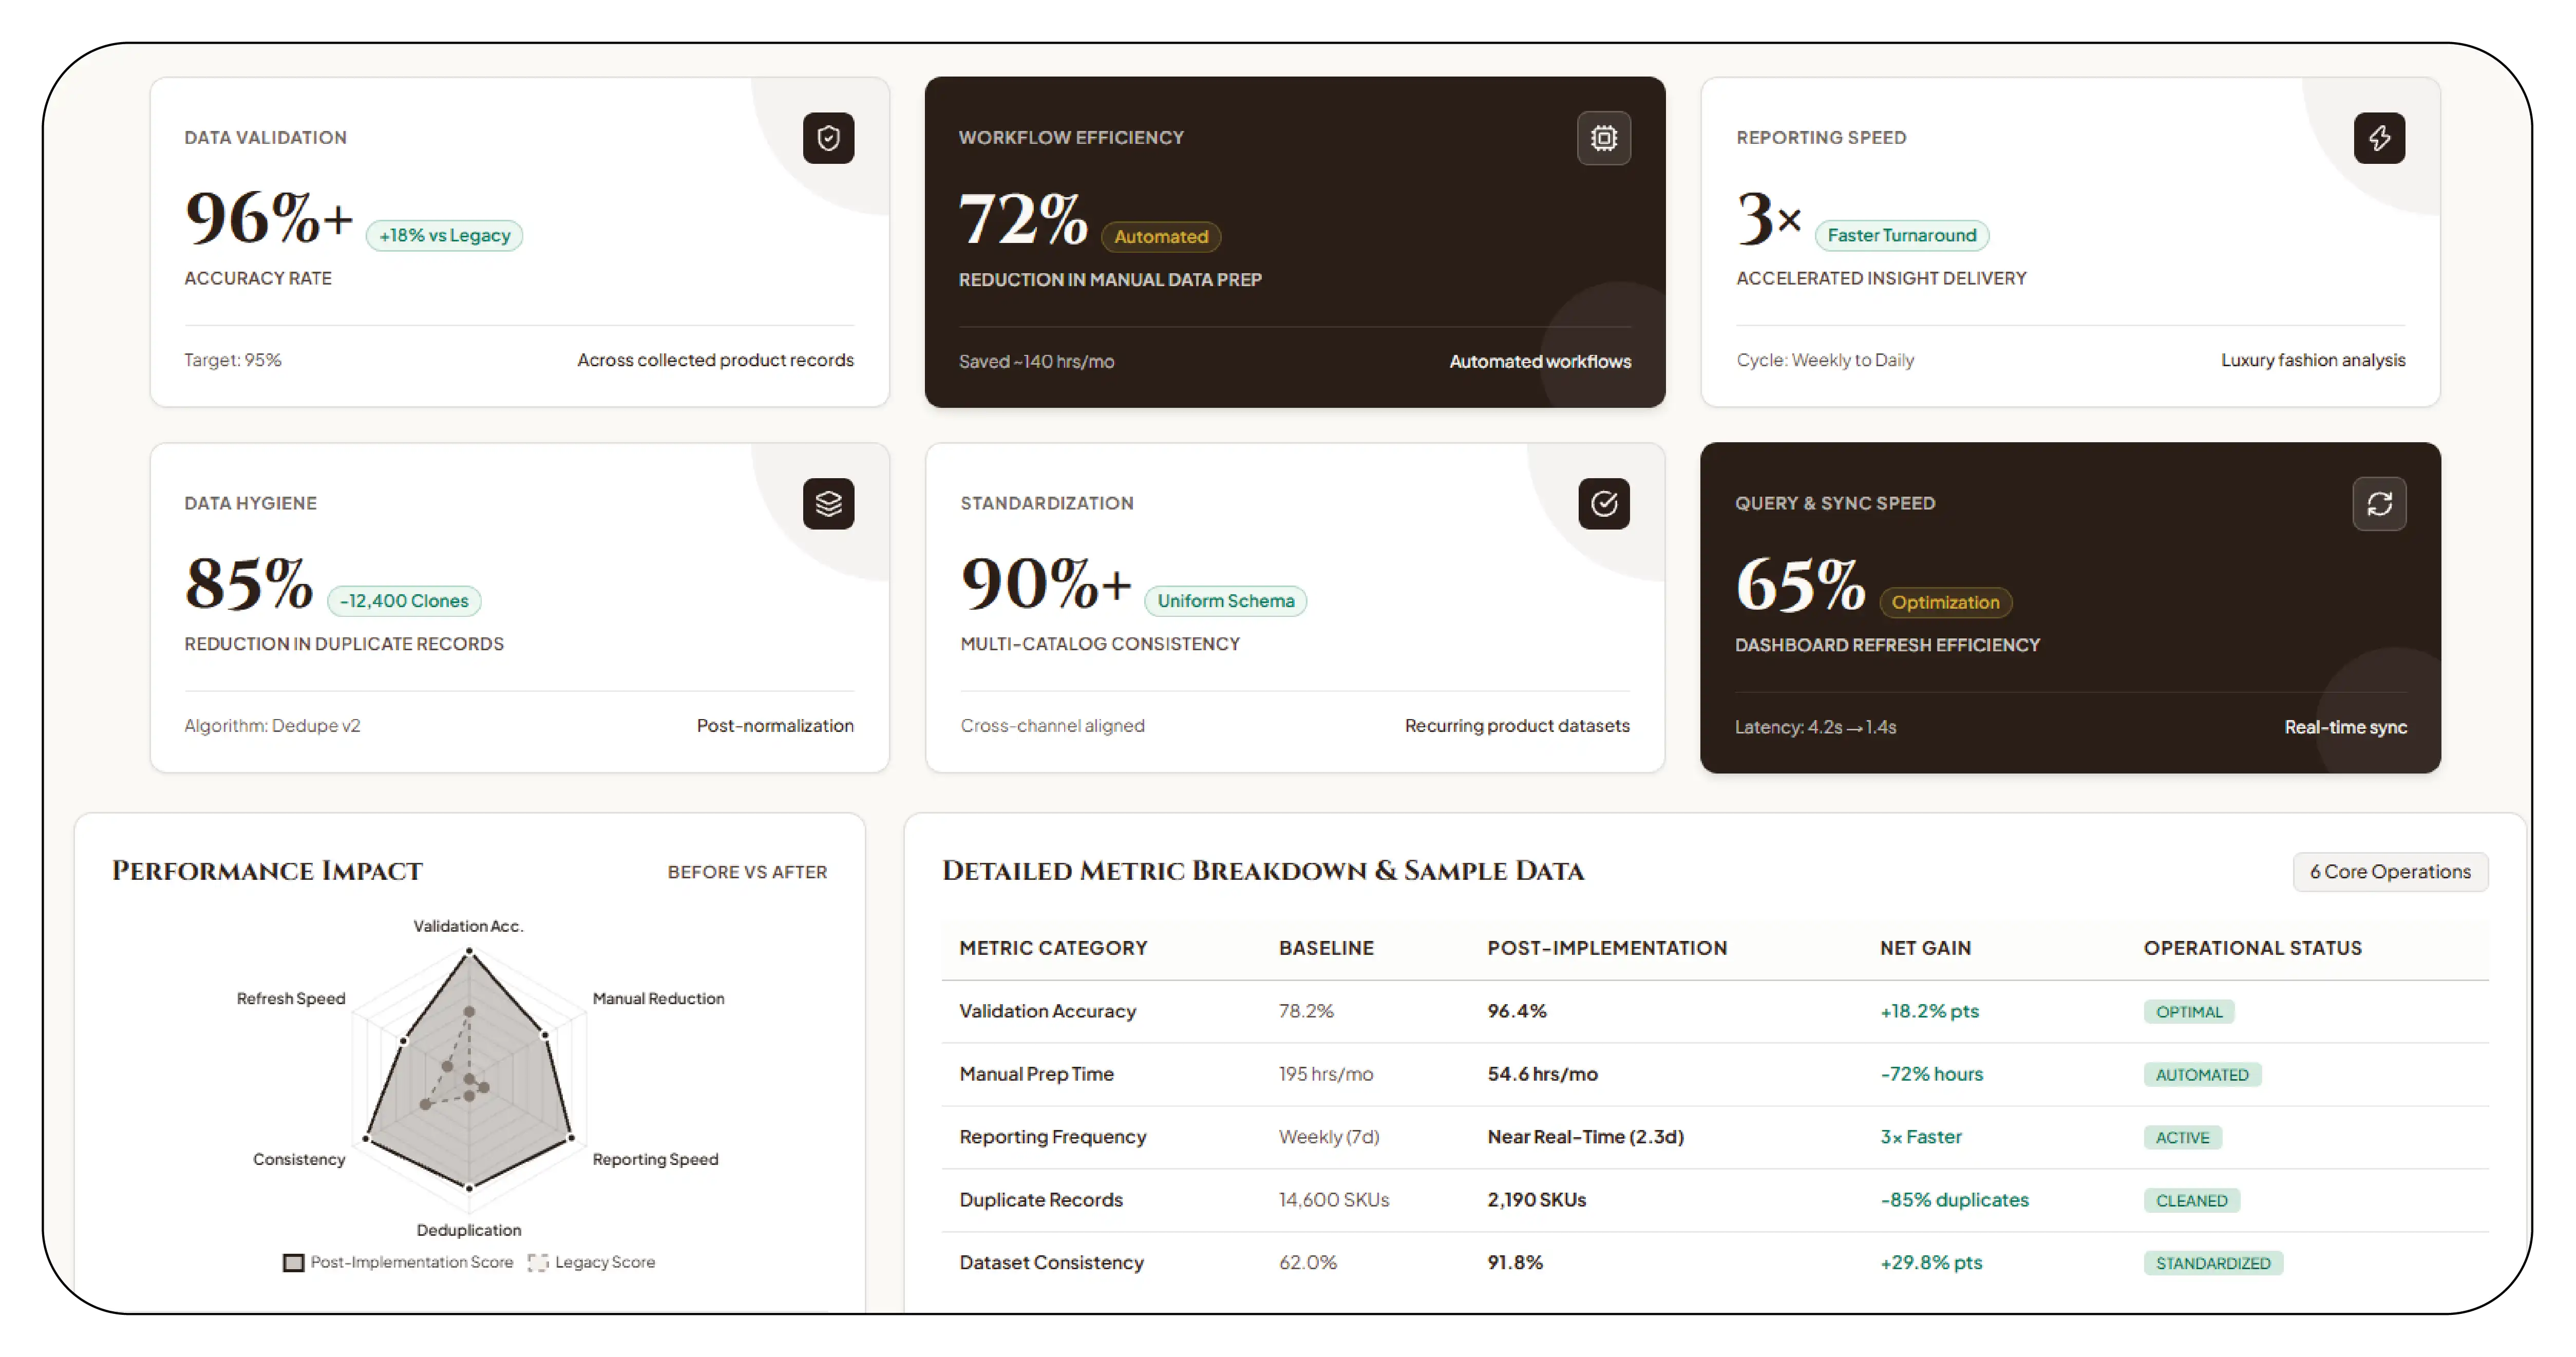Viewport: 2576px width, 1357px height.
Task: Click the Optimization badge next to 65%
Action: point(1945,602)
